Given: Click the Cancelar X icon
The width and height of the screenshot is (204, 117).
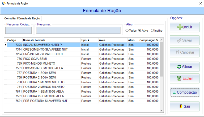Looking at the screenshot, I should [177, 52].
